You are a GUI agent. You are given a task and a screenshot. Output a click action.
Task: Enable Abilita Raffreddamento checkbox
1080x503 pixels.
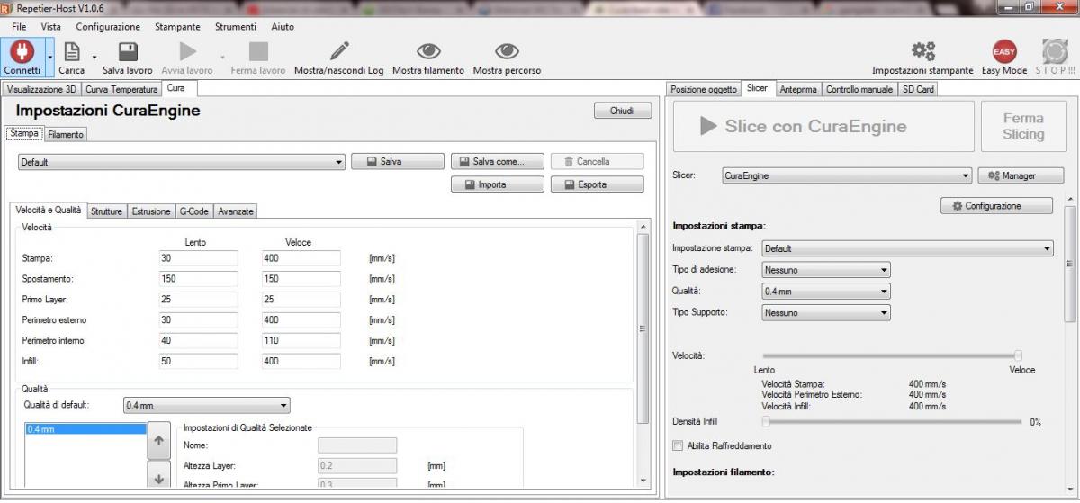(x=679, y=445)
